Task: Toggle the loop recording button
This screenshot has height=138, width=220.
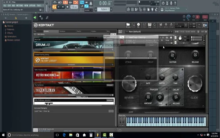Action: click(76, 2)
